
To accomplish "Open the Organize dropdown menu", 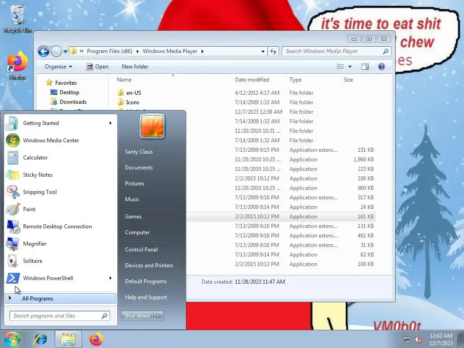I will coord(58,67).
